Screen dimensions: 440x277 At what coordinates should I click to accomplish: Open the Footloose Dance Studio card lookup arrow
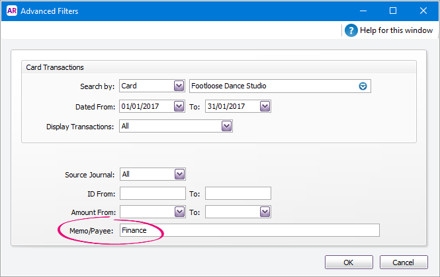(363, 86)
